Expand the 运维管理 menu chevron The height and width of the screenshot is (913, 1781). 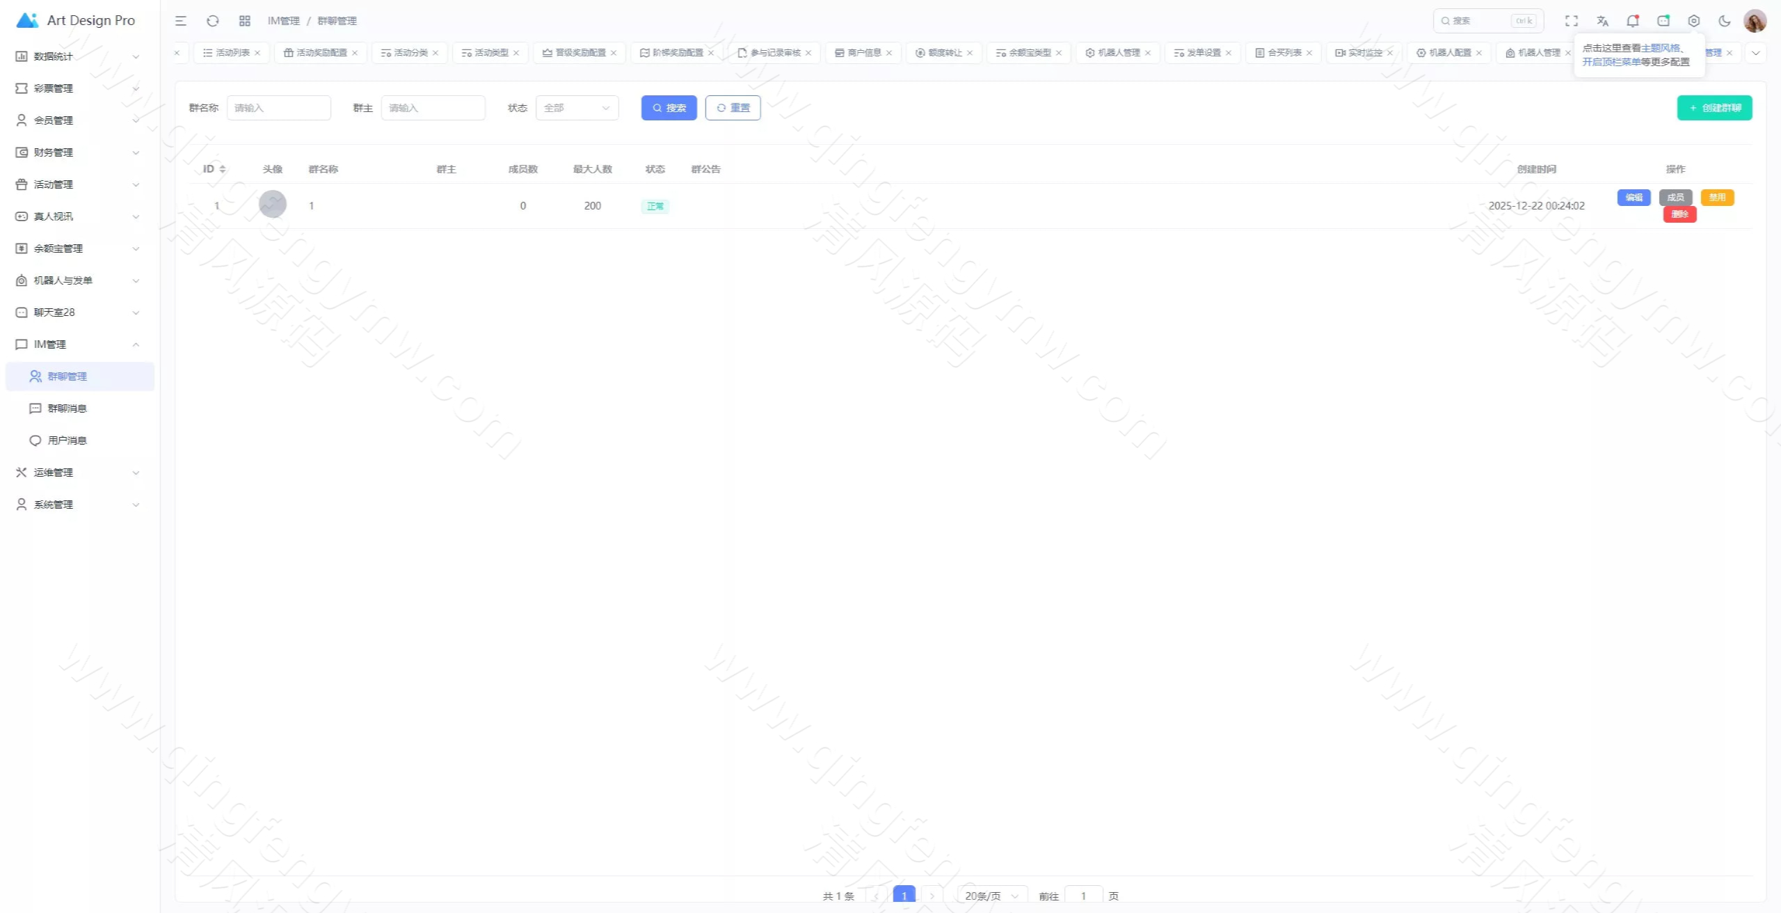tap(136, 473)
